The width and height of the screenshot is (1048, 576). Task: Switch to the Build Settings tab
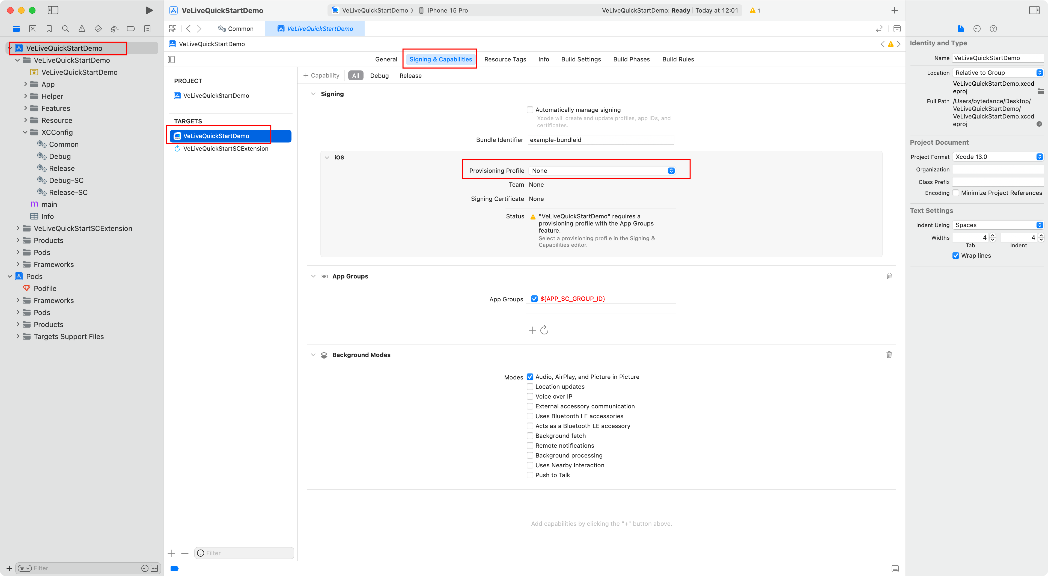point(581,59)
